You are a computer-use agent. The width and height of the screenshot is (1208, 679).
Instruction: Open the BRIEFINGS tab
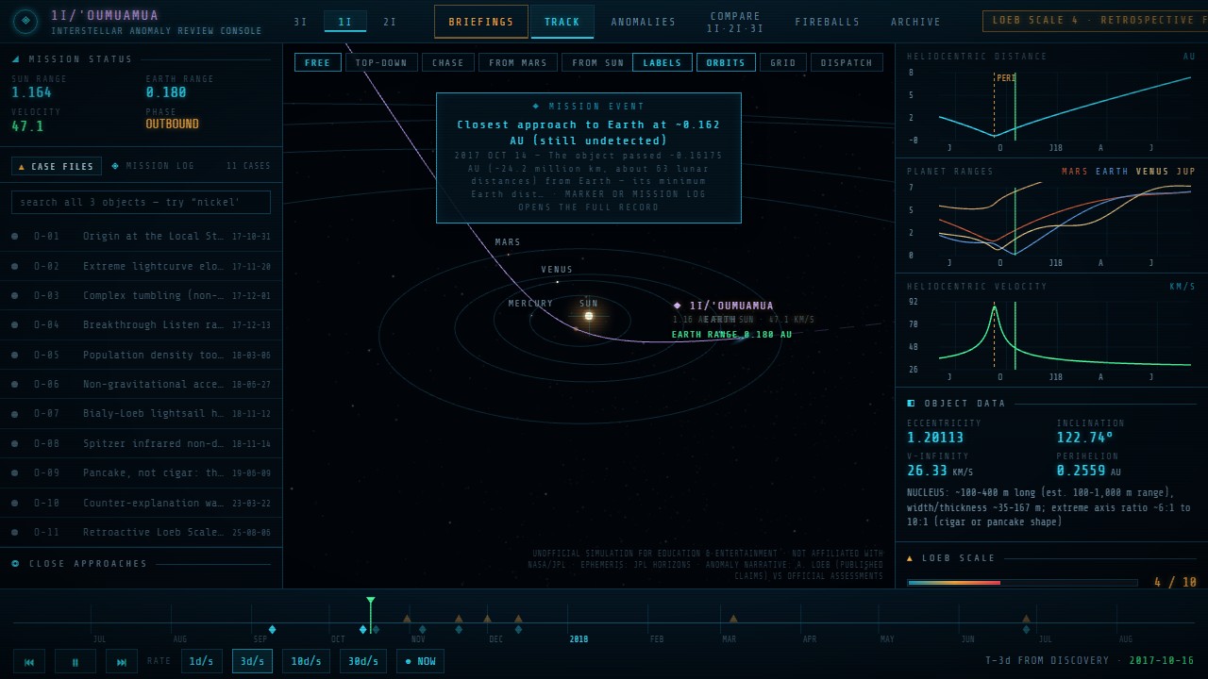(x=481, y=22)
